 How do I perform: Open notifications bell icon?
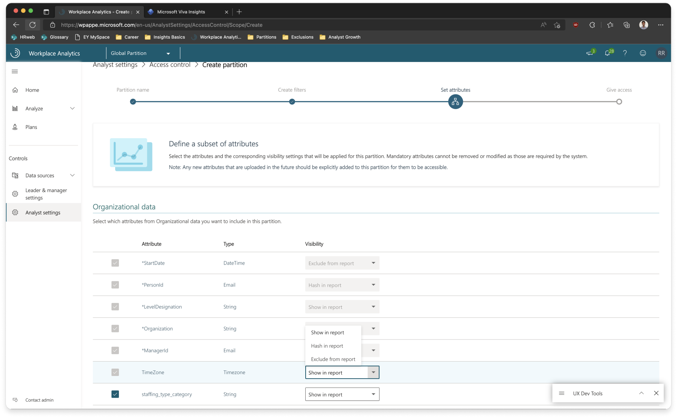607,53
